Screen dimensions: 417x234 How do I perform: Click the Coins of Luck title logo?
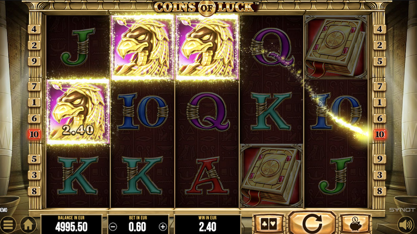coord(206,7)
